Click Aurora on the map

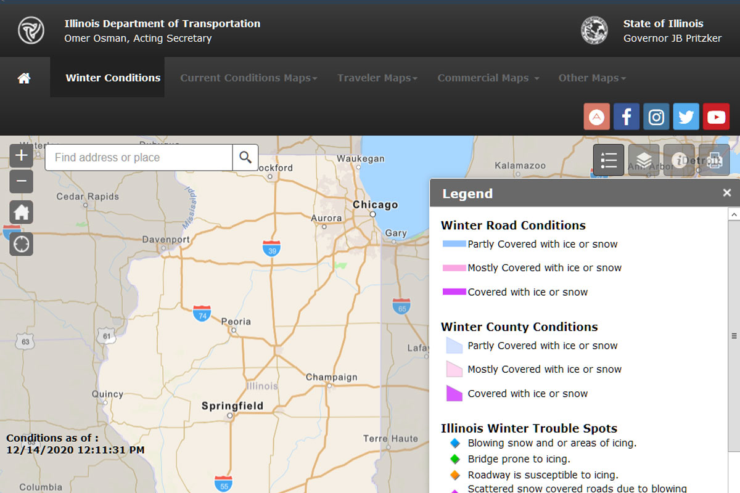326,218
